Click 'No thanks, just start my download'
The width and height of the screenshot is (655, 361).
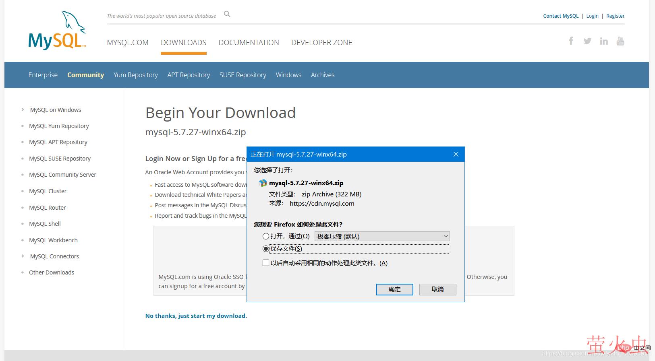[196, 316]
